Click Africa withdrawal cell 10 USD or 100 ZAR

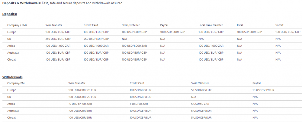[x=80, y=104]
